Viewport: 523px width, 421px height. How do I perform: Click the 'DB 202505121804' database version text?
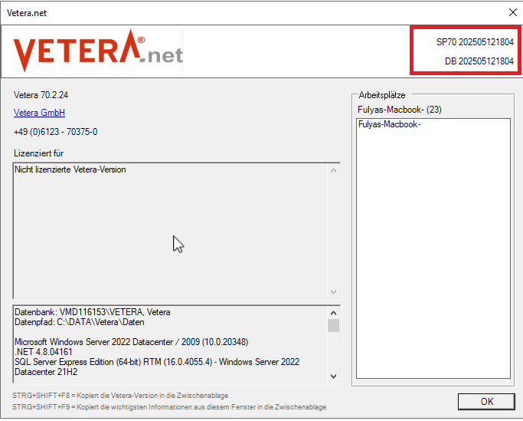[479, 61]
